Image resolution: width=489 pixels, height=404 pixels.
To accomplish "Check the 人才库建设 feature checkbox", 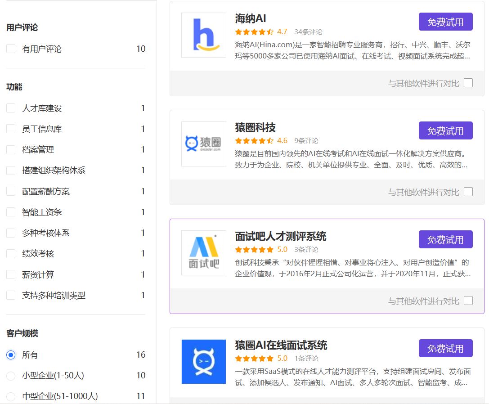I will [11, 108].
